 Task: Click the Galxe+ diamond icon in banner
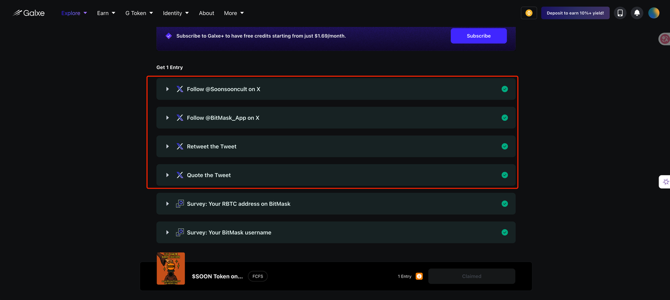[x=169, y=36]
